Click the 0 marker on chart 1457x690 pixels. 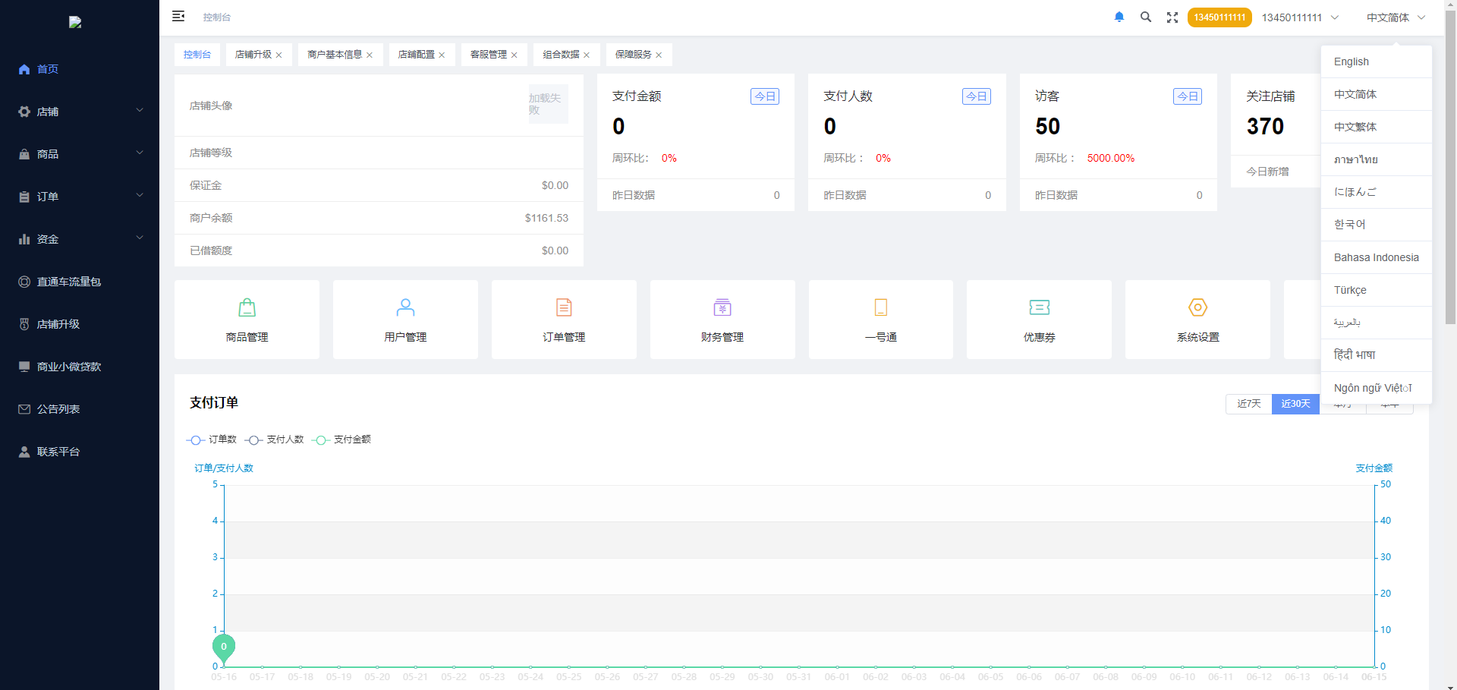coord(223,647)
